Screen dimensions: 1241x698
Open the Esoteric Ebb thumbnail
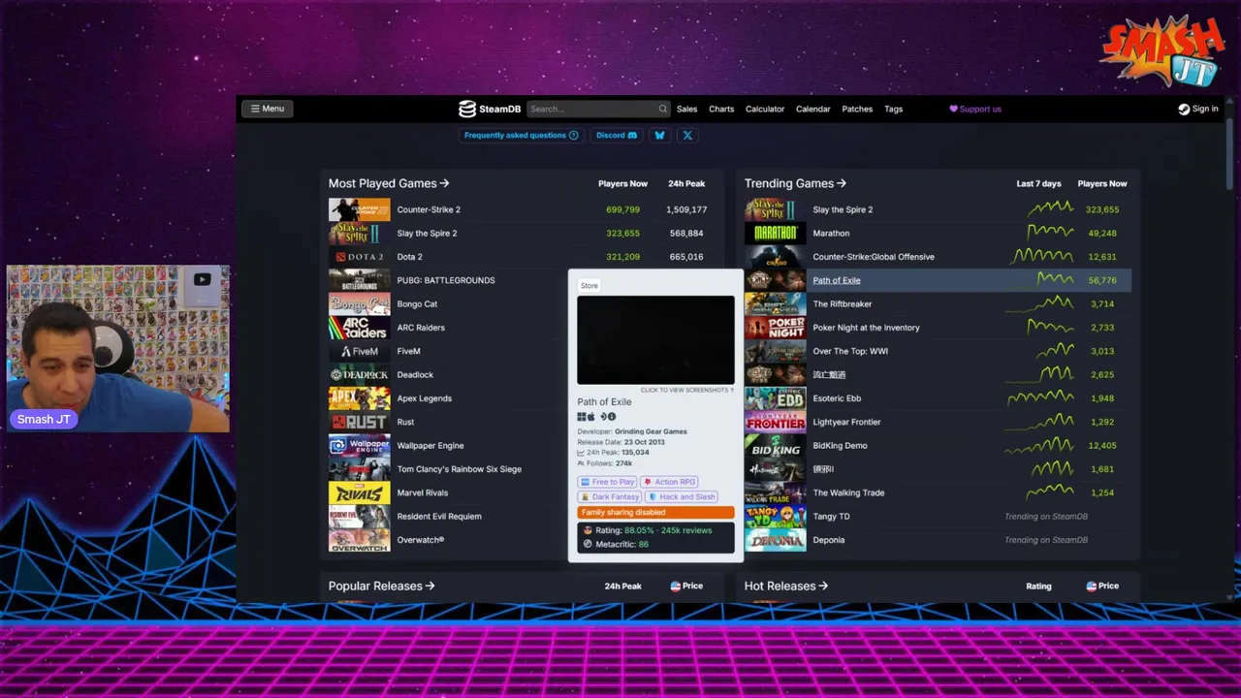(775, 398)
